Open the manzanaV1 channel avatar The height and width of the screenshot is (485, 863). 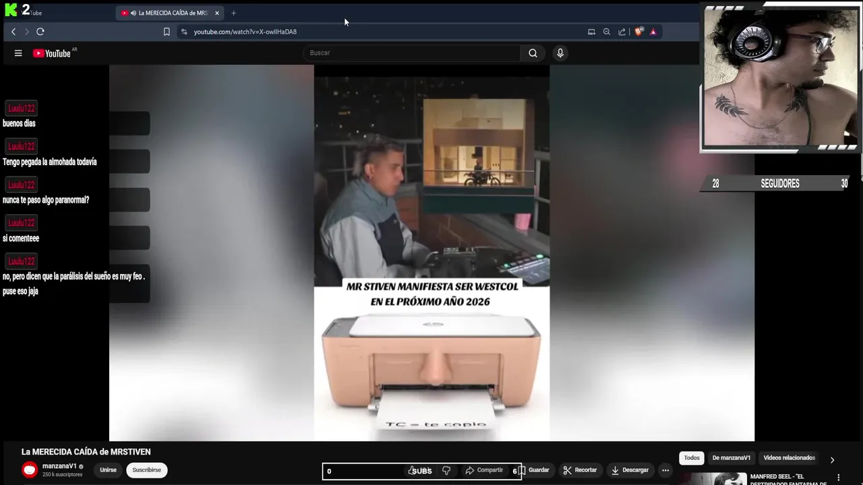pyautogui.click(x=30, y=470)
